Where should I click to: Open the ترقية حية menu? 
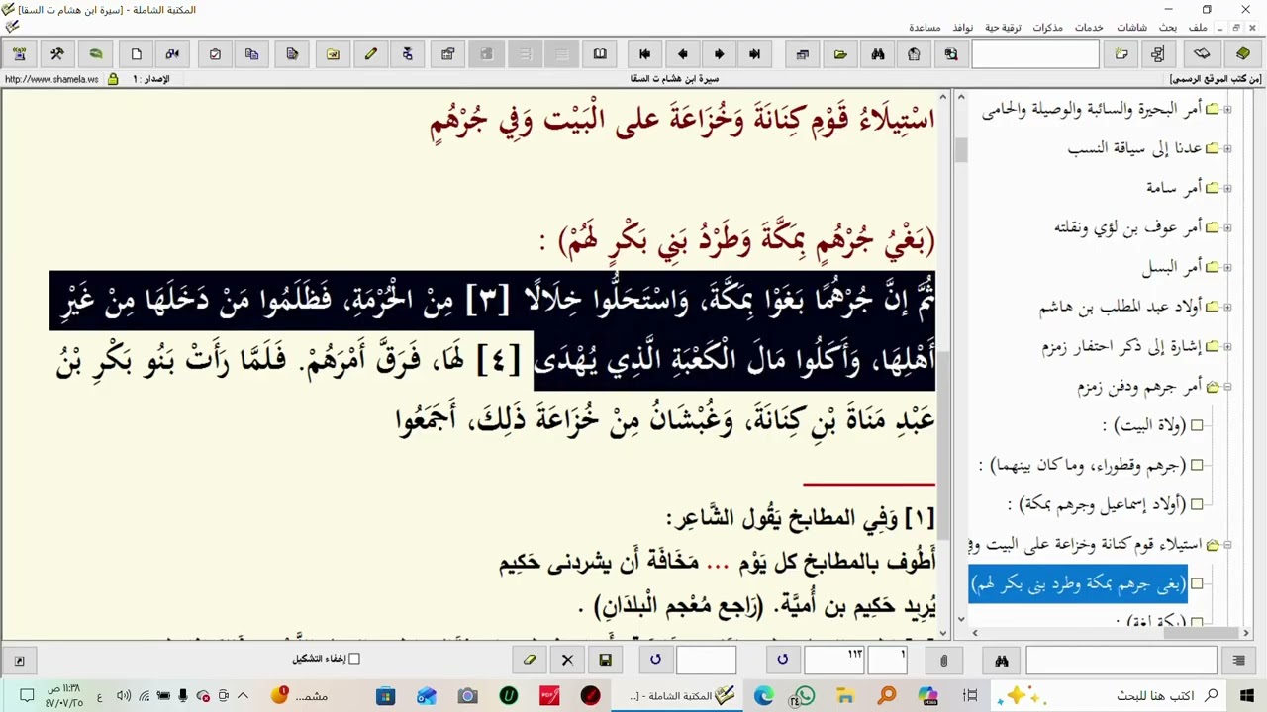(1003, 28)
